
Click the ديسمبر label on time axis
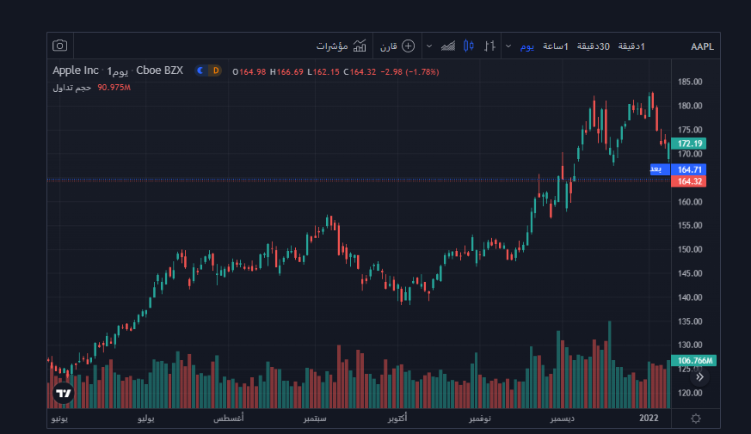(x=562, y=419)
